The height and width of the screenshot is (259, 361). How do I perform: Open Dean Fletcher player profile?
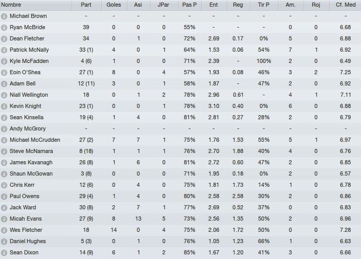click(x=27, y=38)
